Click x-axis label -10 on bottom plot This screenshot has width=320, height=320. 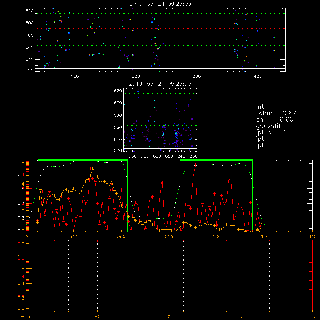(x=26, y=316)
